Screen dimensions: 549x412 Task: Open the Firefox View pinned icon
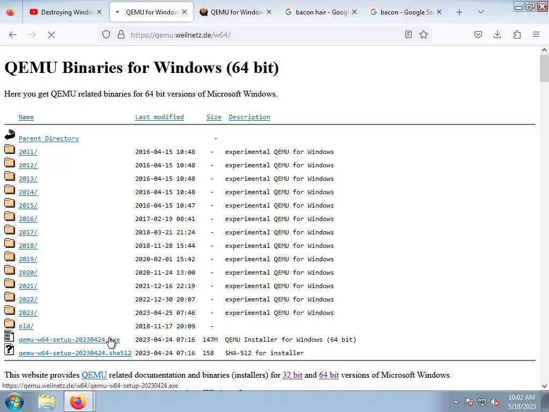click(11, 12)
